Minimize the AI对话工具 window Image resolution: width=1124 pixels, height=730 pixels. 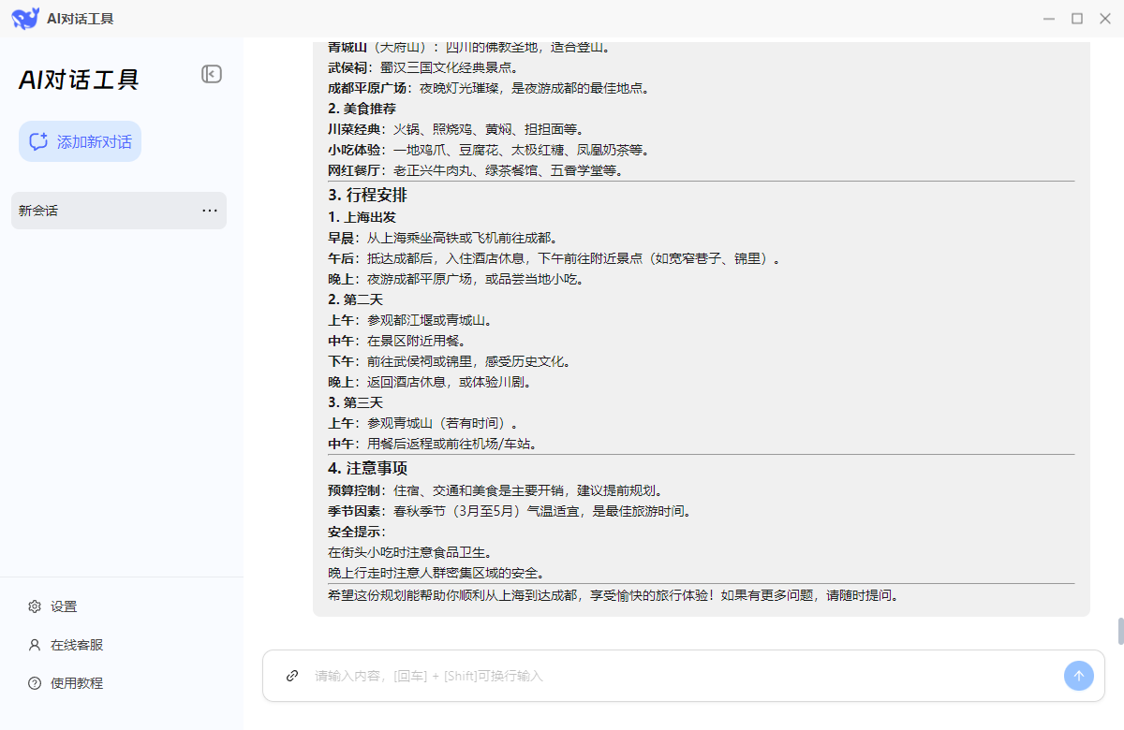tap(1049, 19)
